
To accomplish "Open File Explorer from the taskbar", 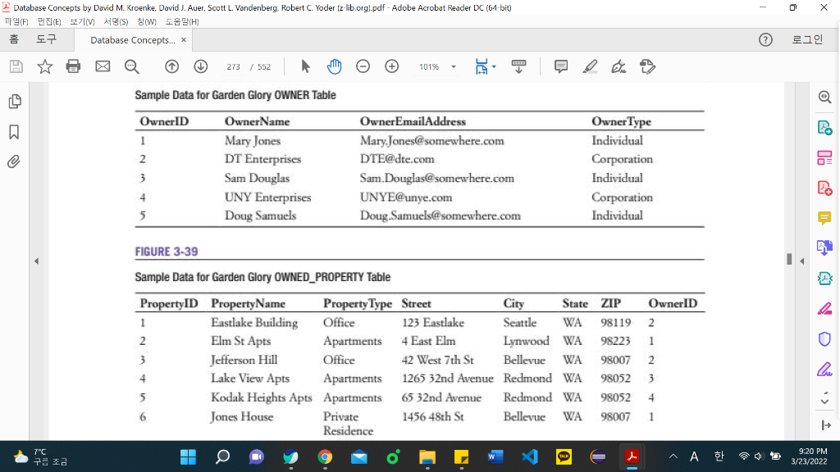I will 427,457.
